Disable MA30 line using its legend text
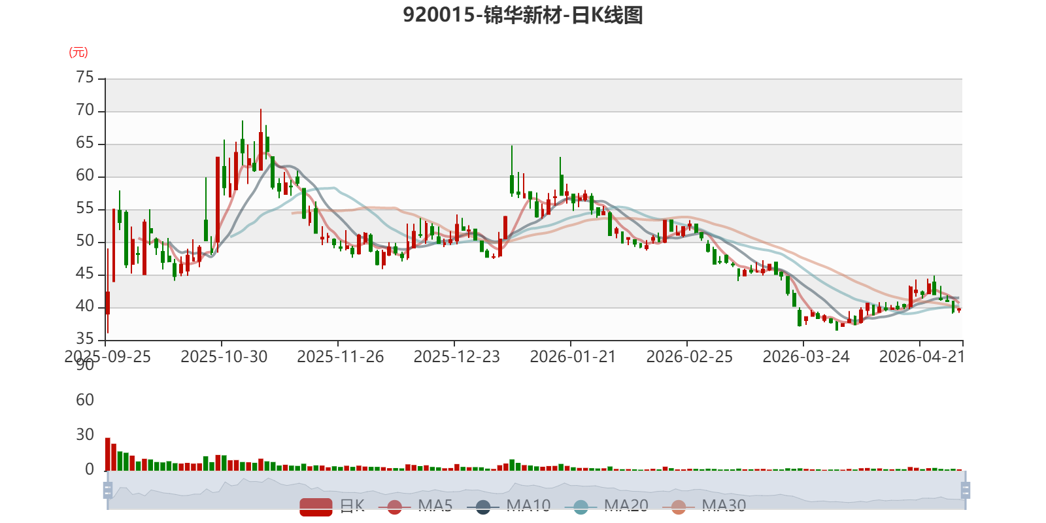Viewport: 1046px width, 523px height. click(724, 506)
